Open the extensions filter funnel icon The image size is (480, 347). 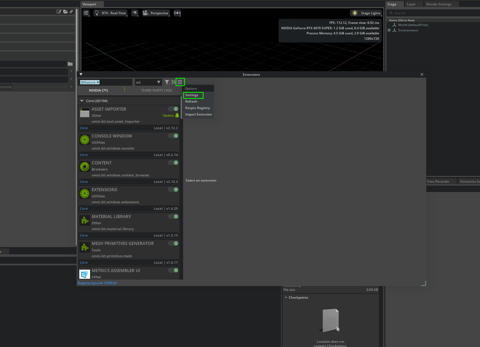pos(167,82)
